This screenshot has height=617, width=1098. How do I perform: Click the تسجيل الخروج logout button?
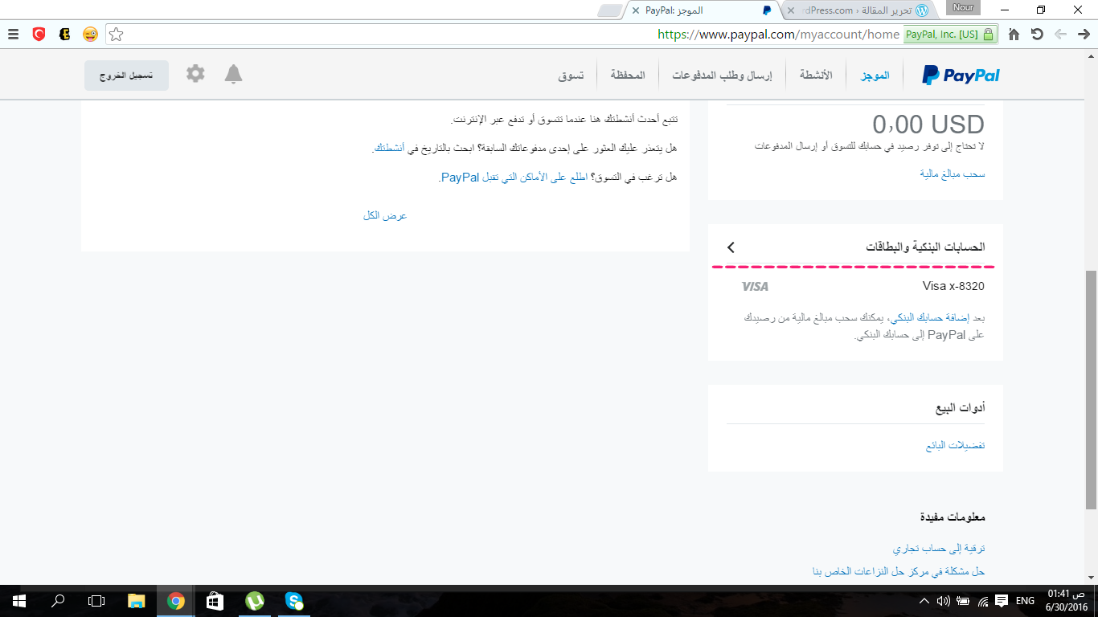point(126,75)
